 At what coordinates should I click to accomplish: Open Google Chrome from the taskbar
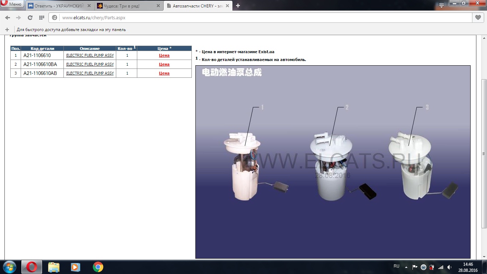98,267
